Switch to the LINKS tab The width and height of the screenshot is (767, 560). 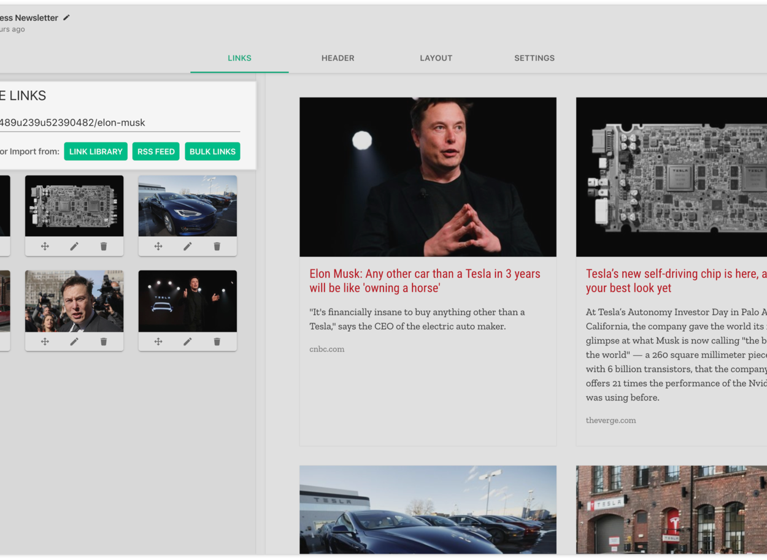click(239, 58)
